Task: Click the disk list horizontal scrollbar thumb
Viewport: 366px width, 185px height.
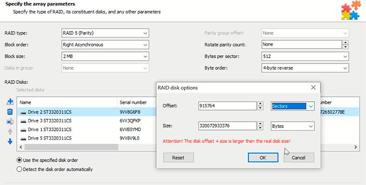Action: [x=71, y=147]
